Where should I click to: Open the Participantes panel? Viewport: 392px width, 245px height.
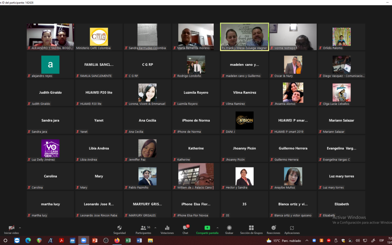point(143,229)
